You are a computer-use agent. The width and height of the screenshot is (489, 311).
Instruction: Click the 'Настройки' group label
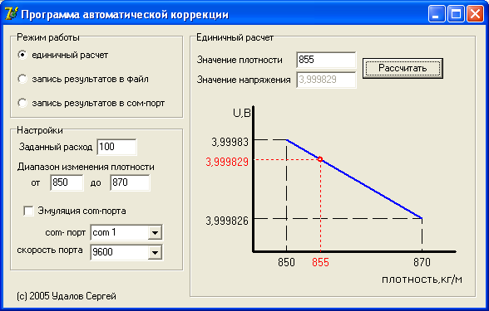40,130
